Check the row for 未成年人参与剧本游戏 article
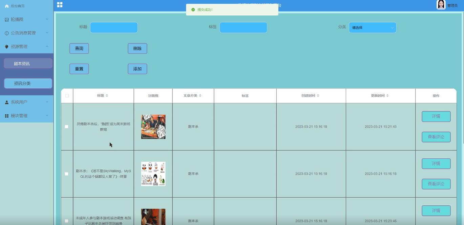This screenshot has width=464, height=225. click(x=66, y=221)
